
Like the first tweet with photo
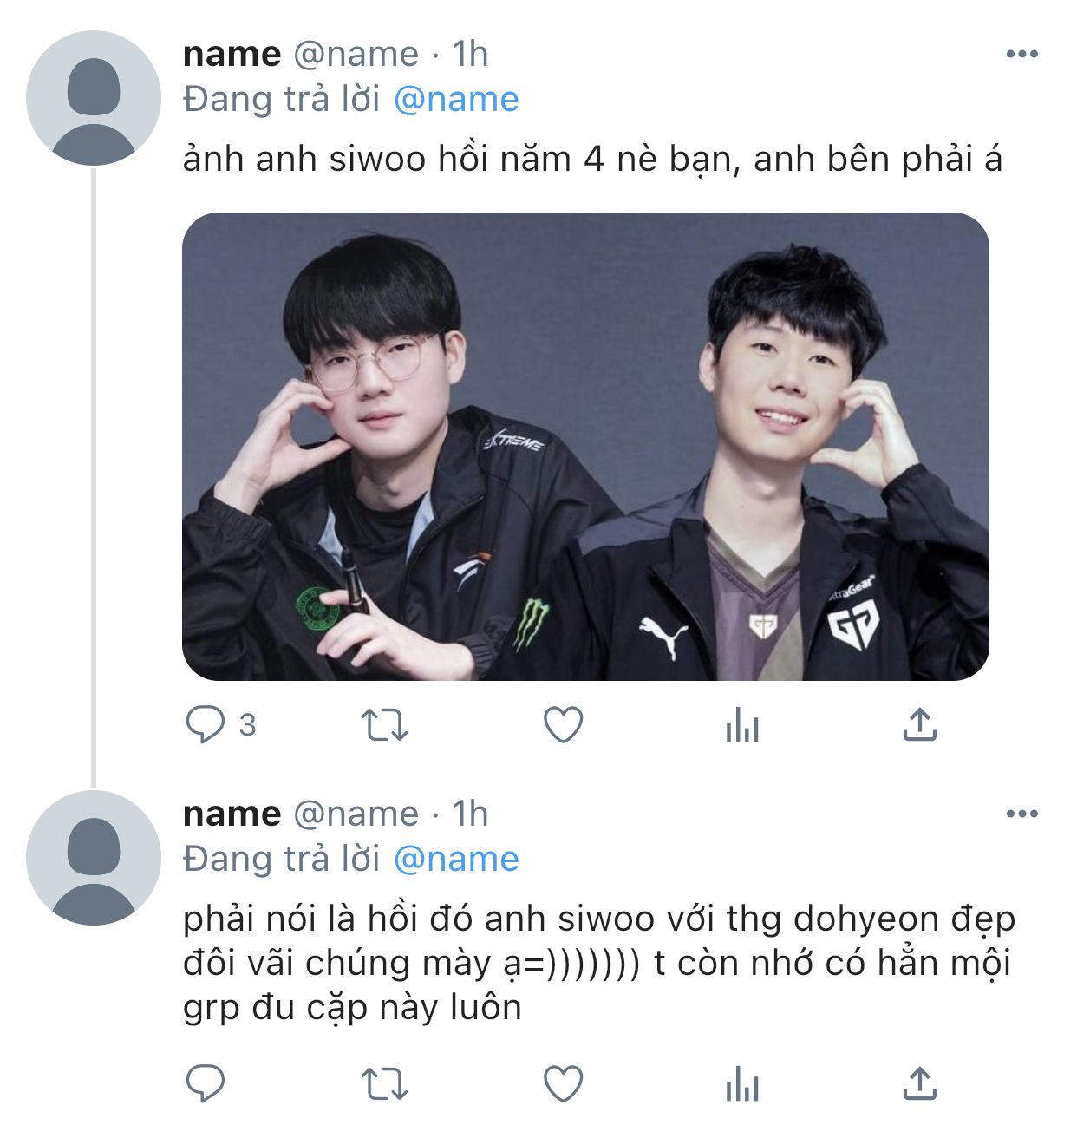563,725
